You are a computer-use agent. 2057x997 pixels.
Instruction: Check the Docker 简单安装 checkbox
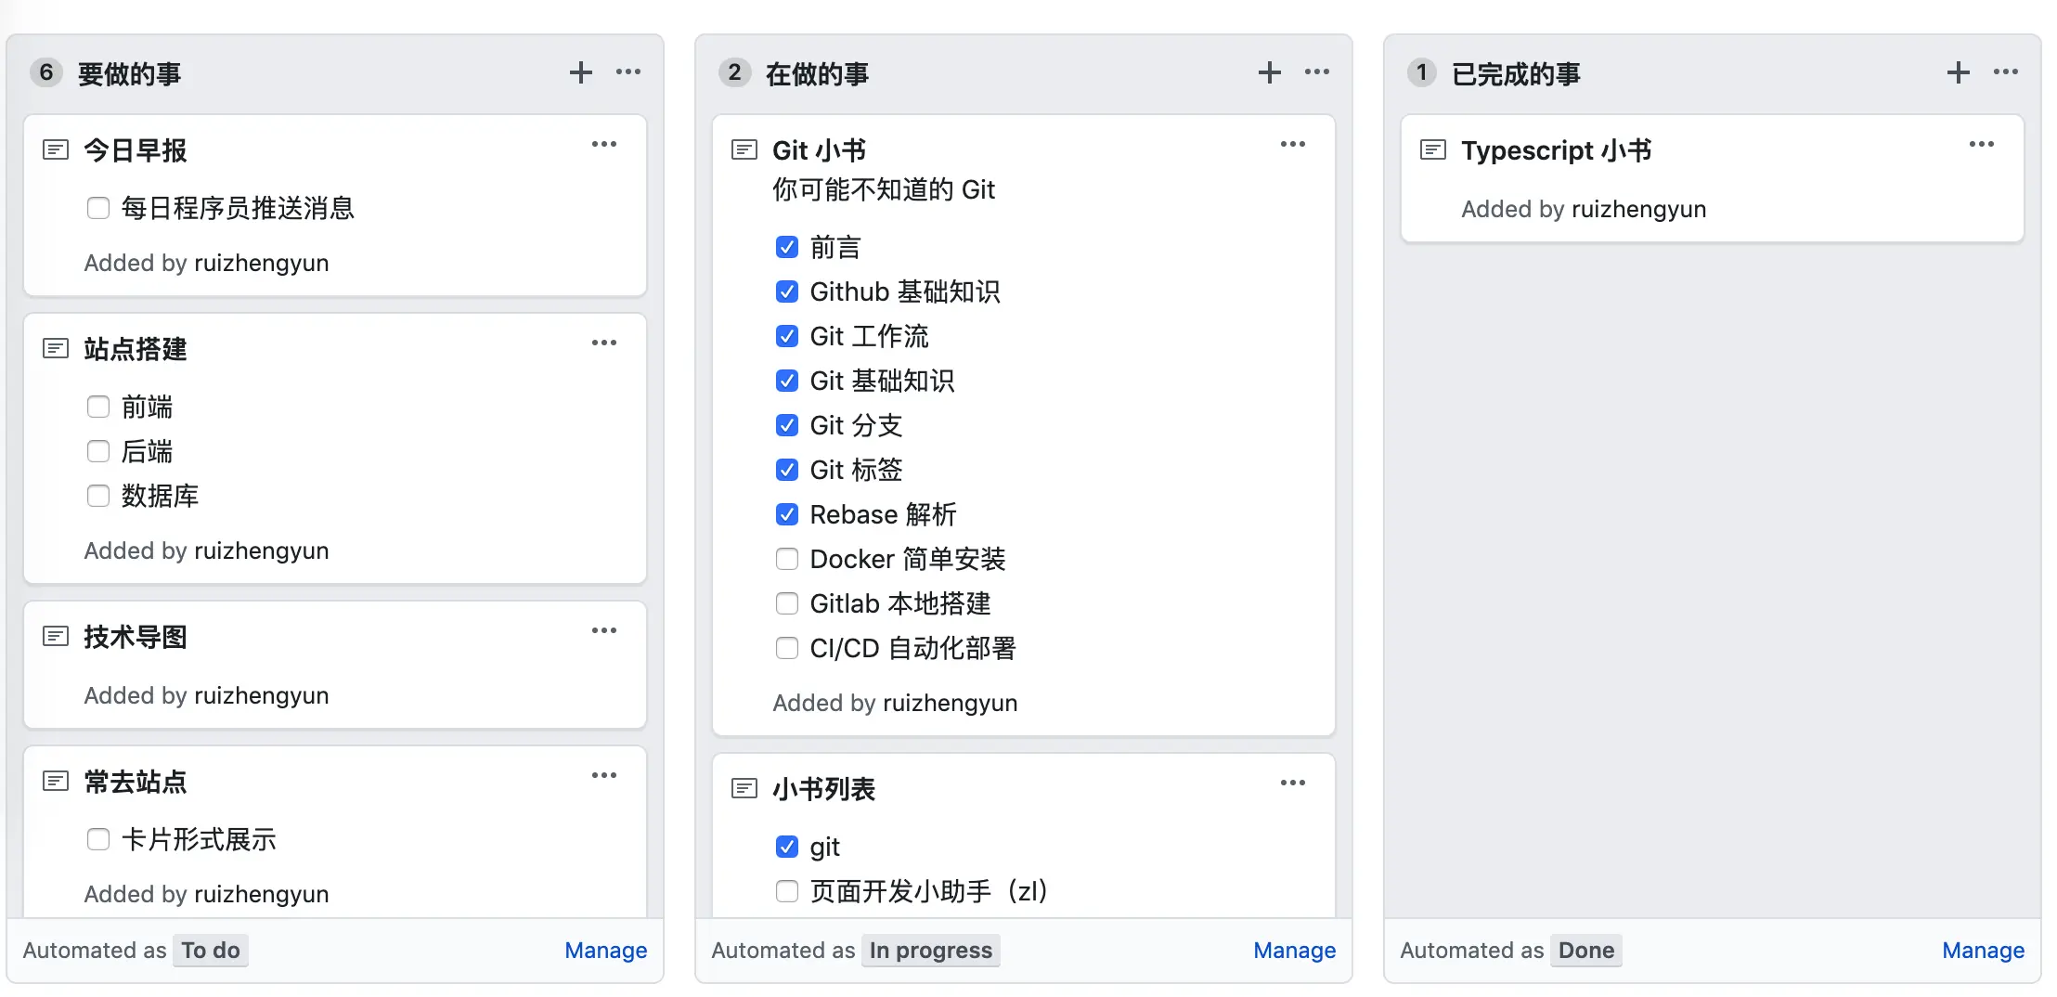[787, 559]
